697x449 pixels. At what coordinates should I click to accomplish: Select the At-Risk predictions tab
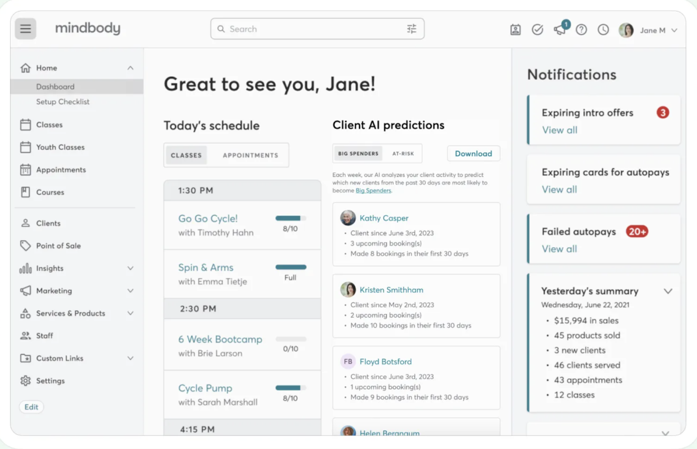click(403, 154)
